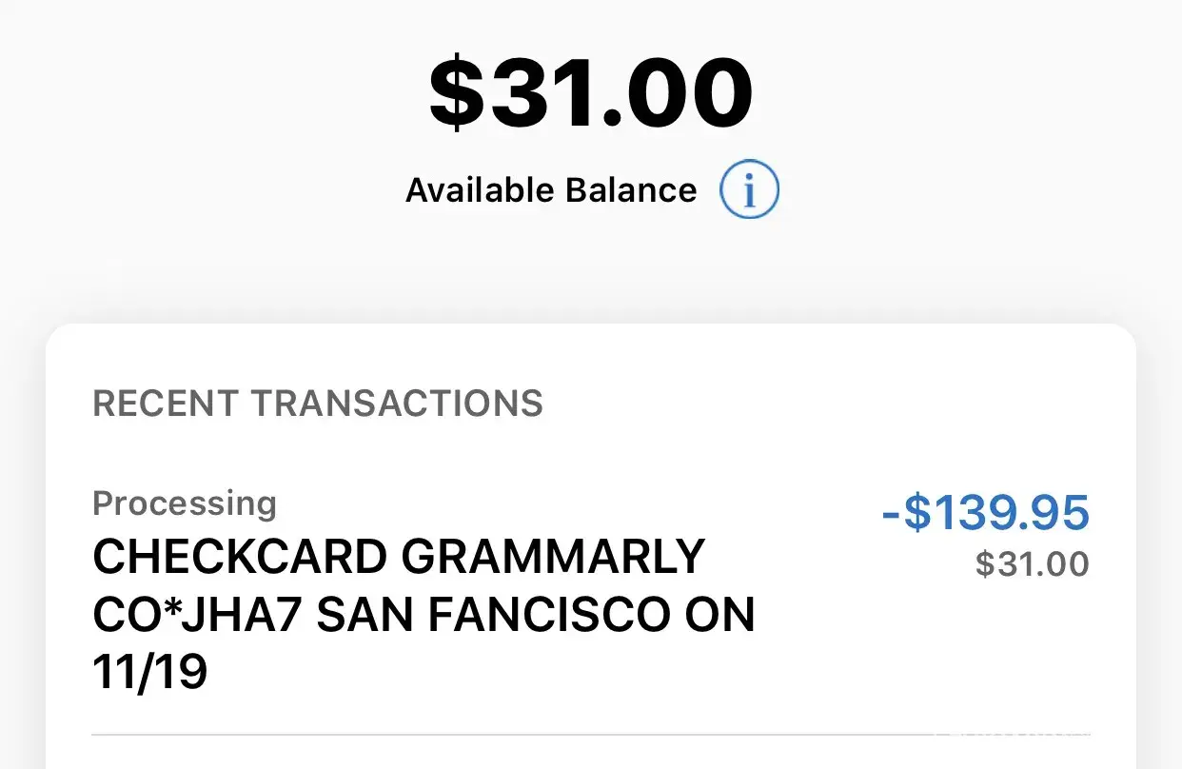The height and width of the screenshot is (769, 1182).
Task: Tap the info icon beside Available Balance
Action: coord(749,190)
